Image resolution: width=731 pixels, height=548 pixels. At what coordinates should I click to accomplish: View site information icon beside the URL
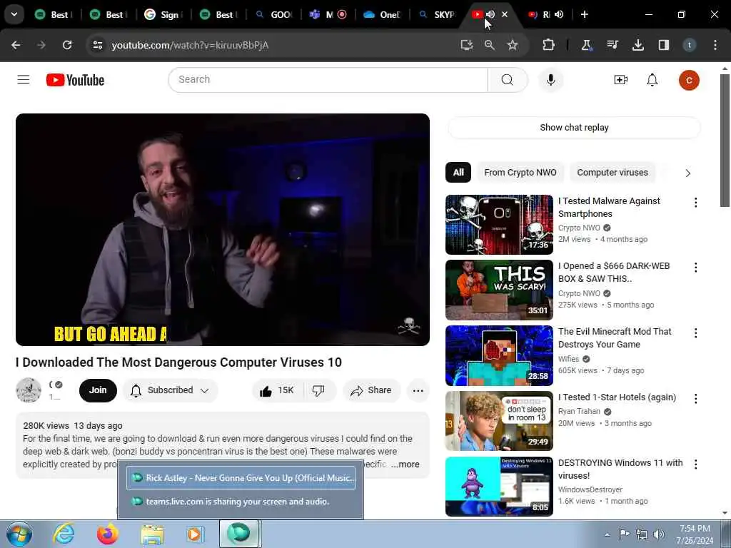(x=97, y=45)
